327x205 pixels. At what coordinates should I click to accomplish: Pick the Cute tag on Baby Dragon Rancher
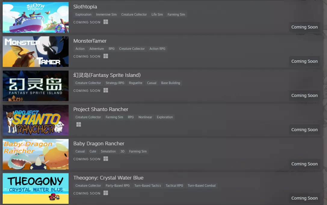(x=93, y=151)
